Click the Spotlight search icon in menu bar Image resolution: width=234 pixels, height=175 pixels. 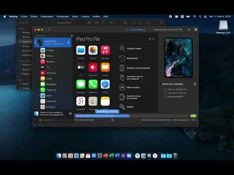click(x=200, y=17)
